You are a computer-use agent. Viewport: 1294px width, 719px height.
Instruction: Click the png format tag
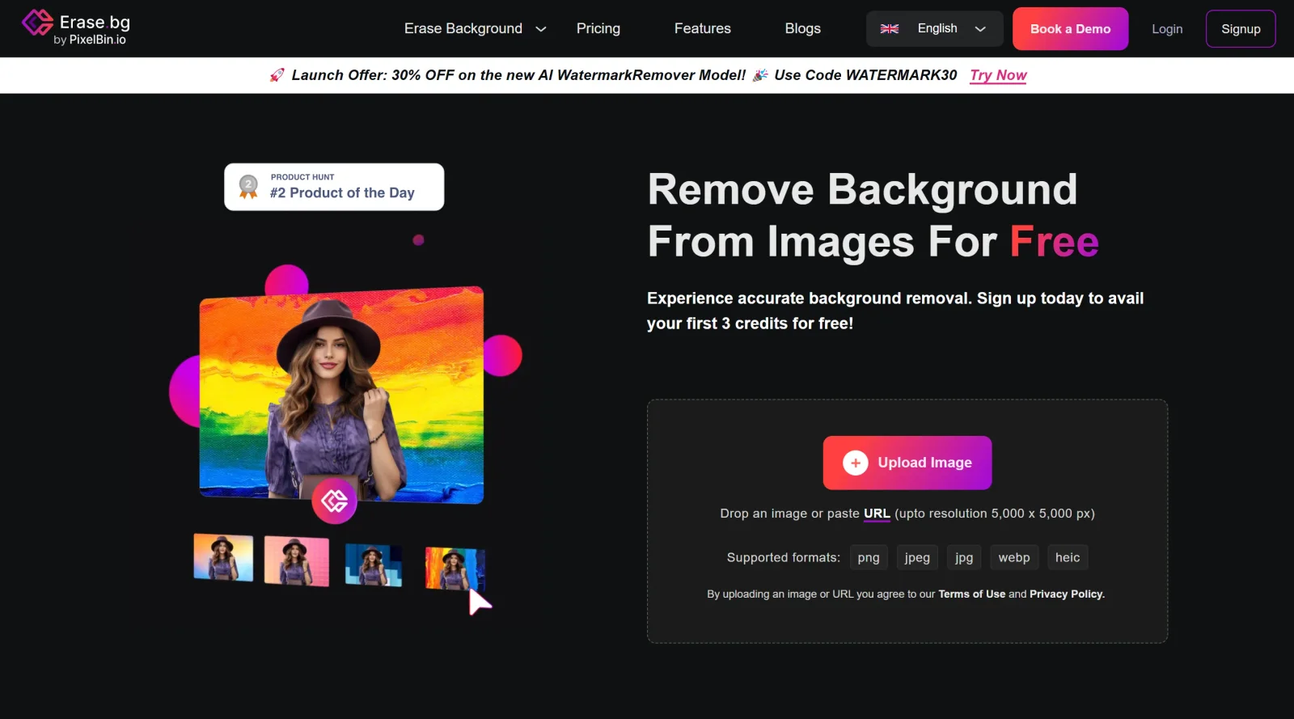coord(869,557)
